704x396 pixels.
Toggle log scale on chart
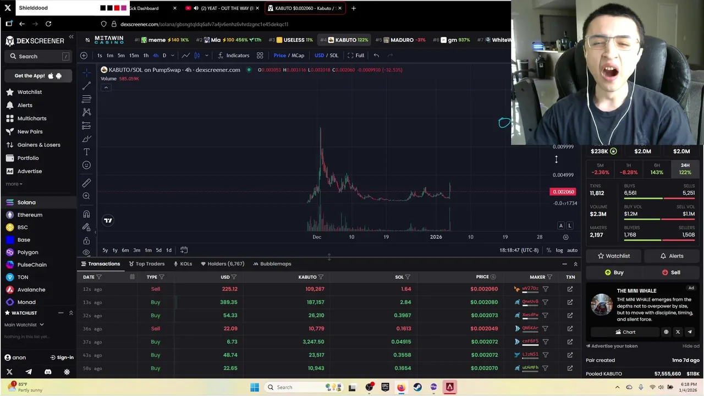pyautogui.click(x=559, y=250)
